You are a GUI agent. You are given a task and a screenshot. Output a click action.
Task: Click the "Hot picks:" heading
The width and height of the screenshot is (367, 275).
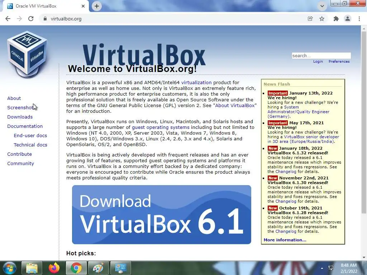pos(81,253)
